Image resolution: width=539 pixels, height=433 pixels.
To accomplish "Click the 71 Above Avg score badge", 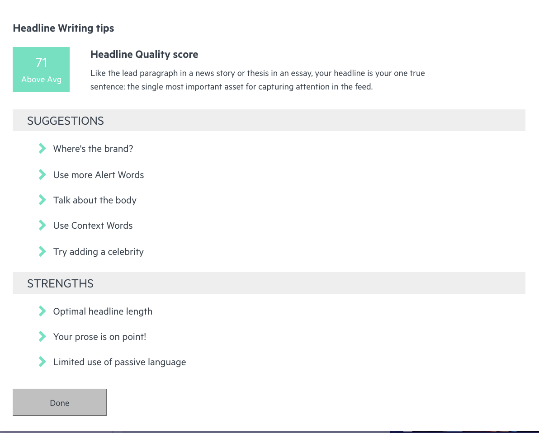I will coord(41,70).
